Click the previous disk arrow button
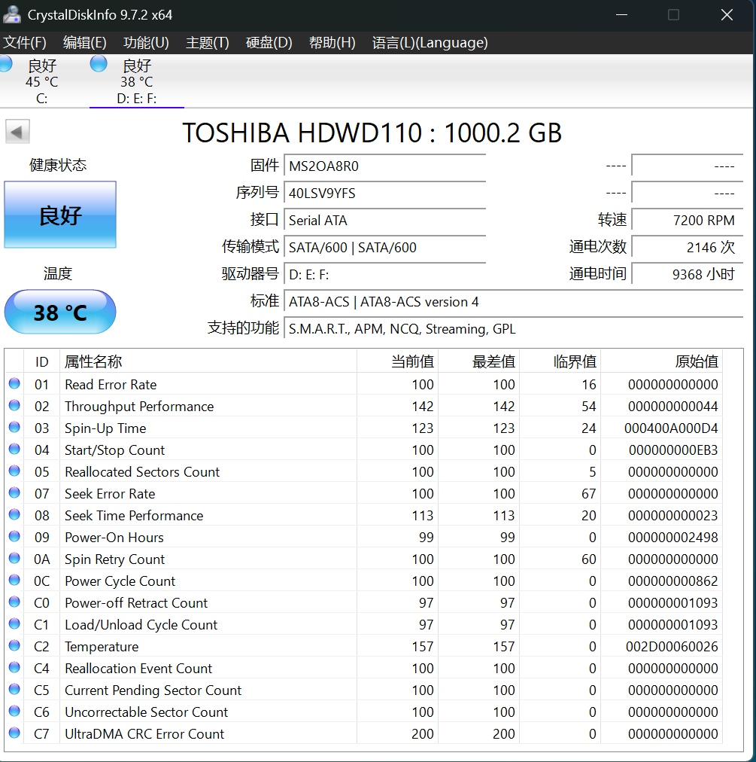This screenshot has width=756, height=762. click(x=17, y=132)
